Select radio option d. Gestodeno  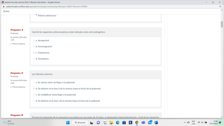(34, 59)
